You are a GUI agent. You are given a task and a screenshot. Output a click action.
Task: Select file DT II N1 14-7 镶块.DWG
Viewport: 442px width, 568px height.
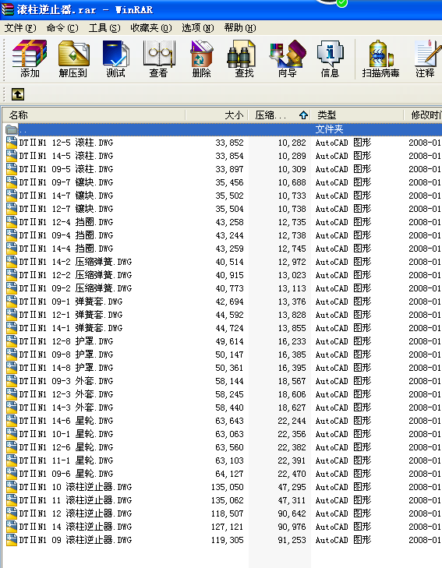66,196
